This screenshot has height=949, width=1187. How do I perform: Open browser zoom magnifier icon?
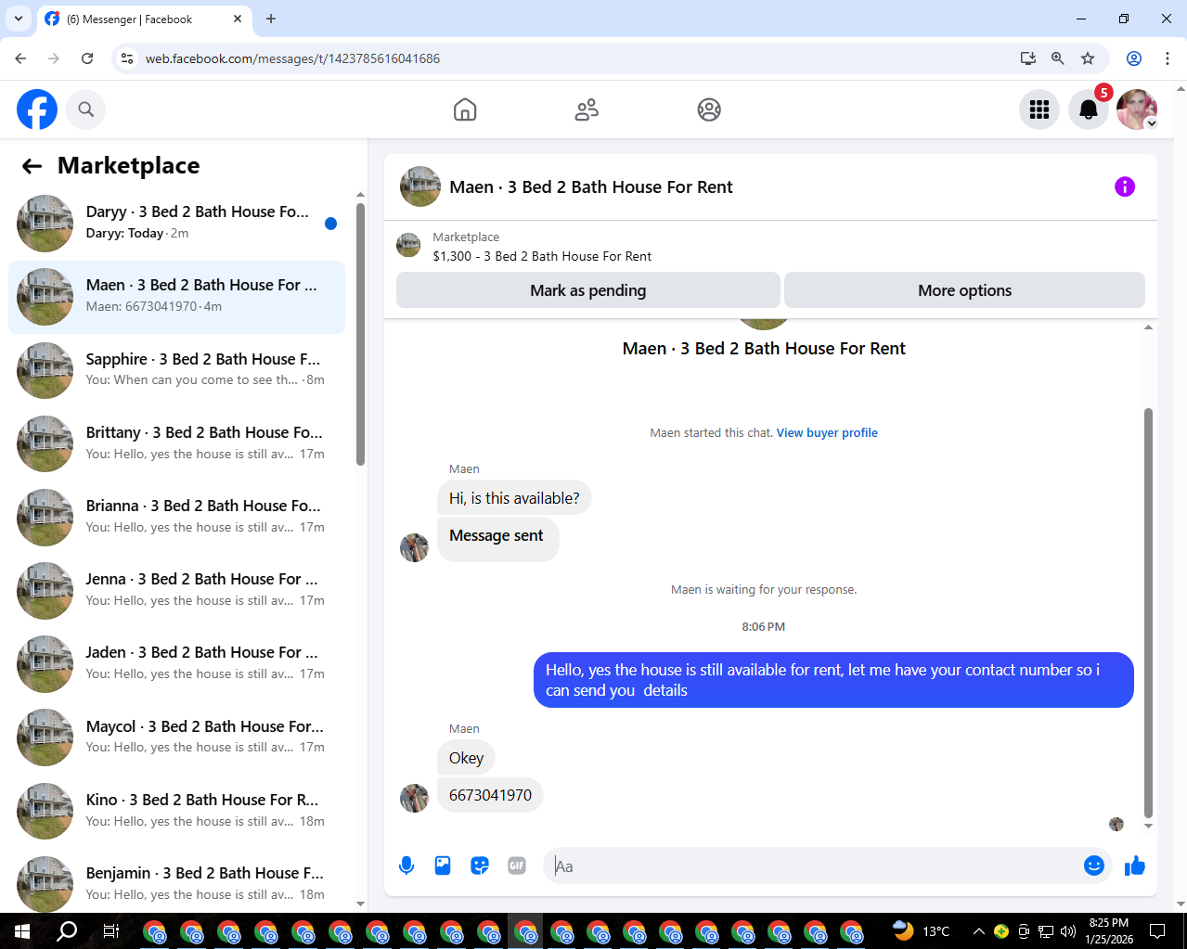coord(1057,58)
